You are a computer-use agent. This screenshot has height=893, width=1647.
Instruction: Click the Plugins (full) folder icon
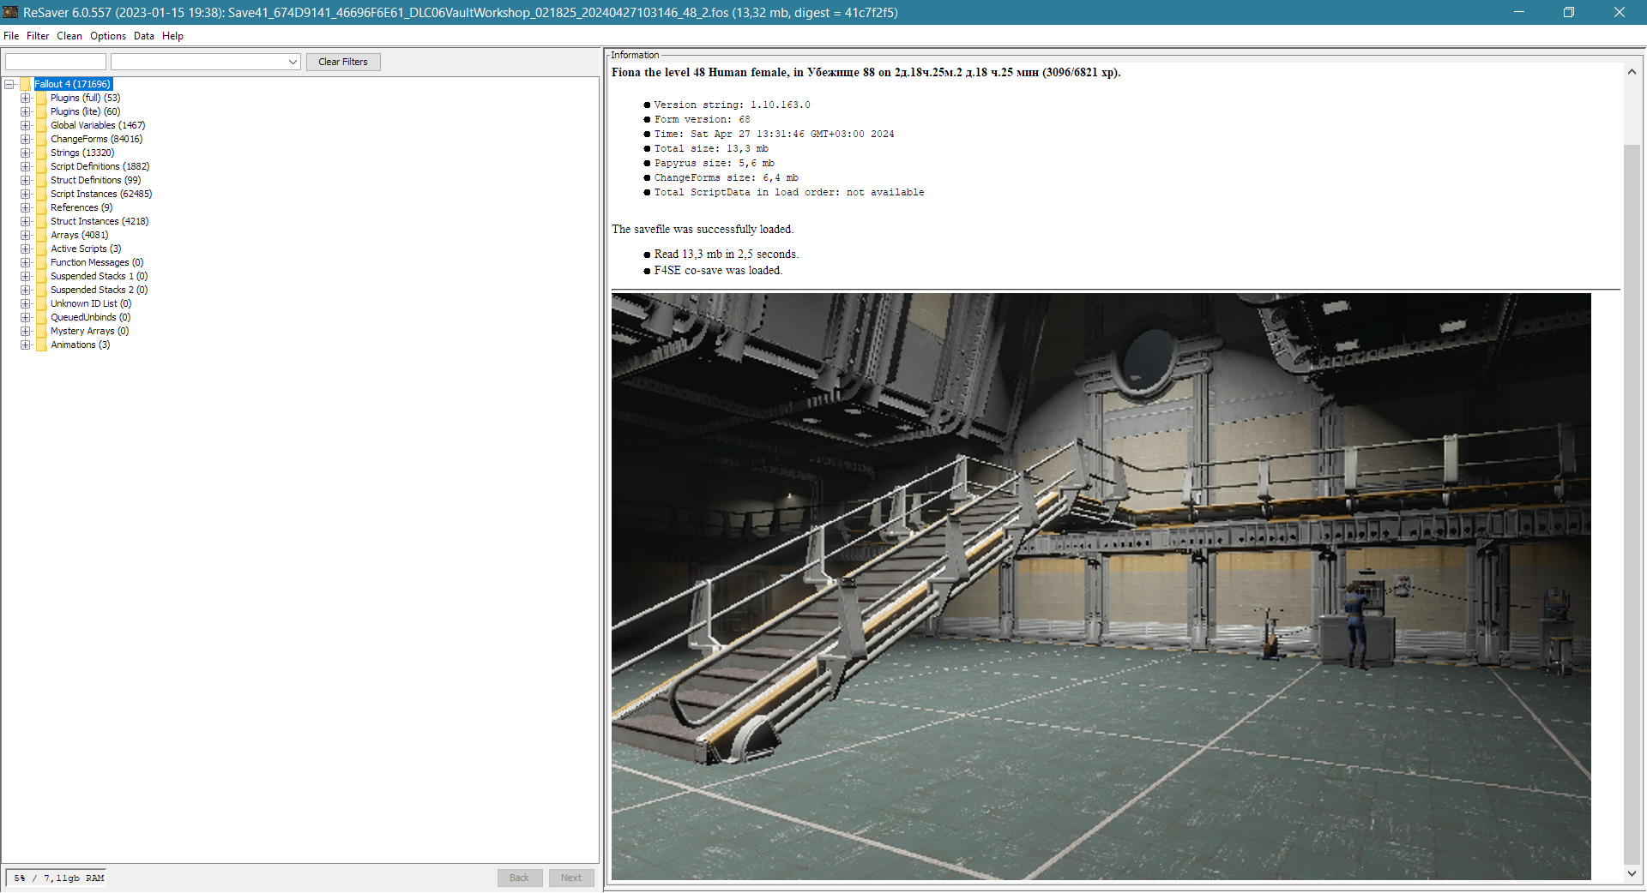(41, 98)
